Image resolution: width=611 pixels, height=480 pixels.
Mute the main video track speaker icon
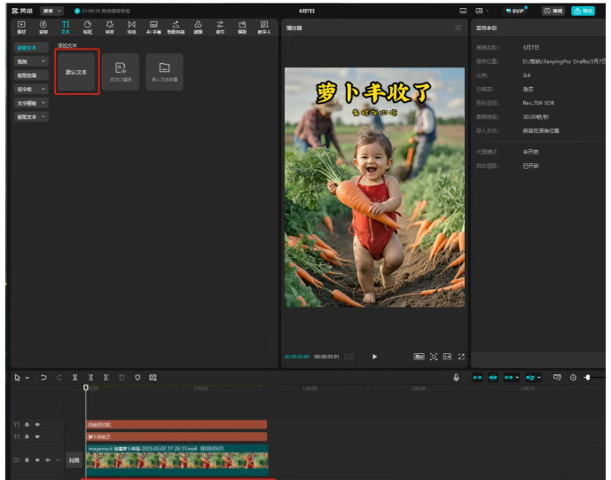tap(48, 460)
